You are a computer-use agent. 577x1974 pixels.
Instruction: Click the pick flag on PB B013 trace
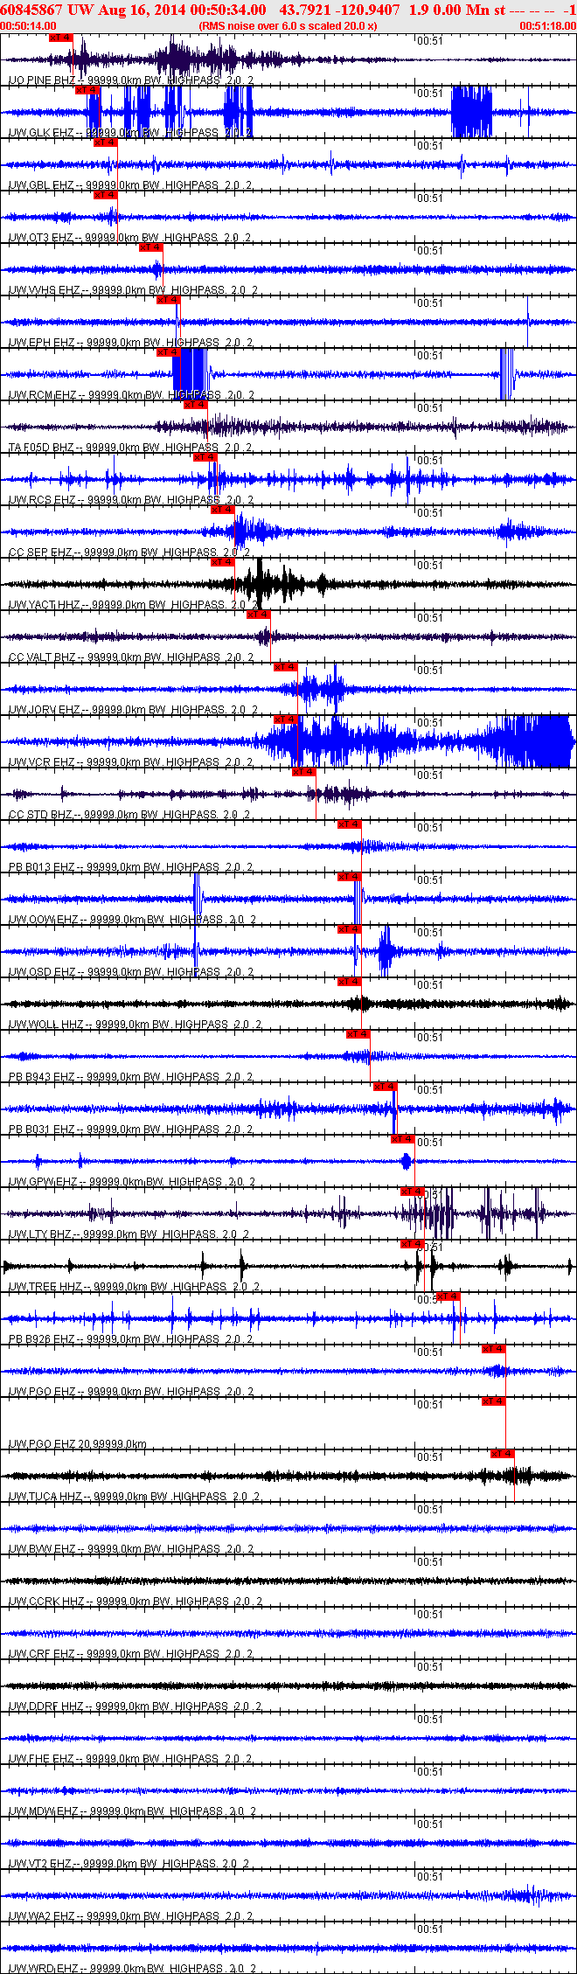click(349, 824)
